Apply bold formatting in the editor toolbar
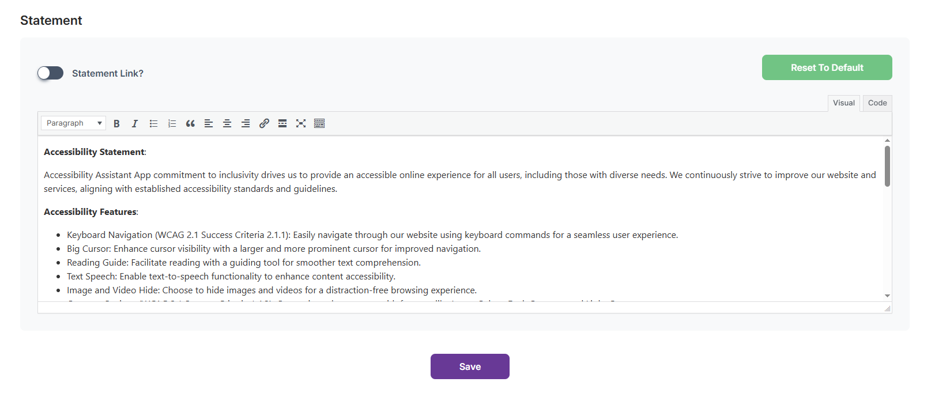Screen dimensions: 935x397 116,123
